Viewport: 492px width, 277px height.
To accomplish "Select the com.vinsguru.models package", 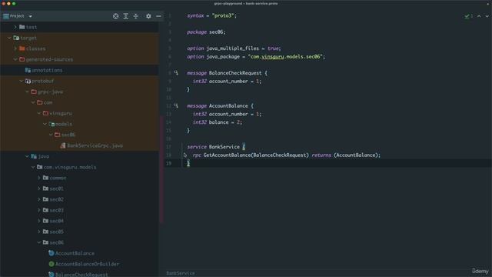I will pos(70,167).
